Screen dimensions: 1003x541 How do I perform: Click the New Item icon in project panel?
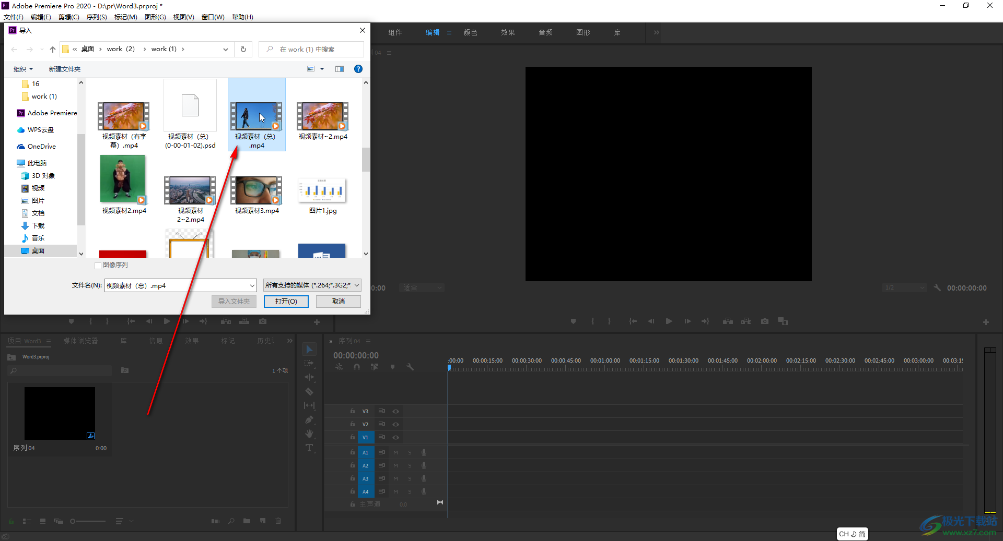click(263, 521)
